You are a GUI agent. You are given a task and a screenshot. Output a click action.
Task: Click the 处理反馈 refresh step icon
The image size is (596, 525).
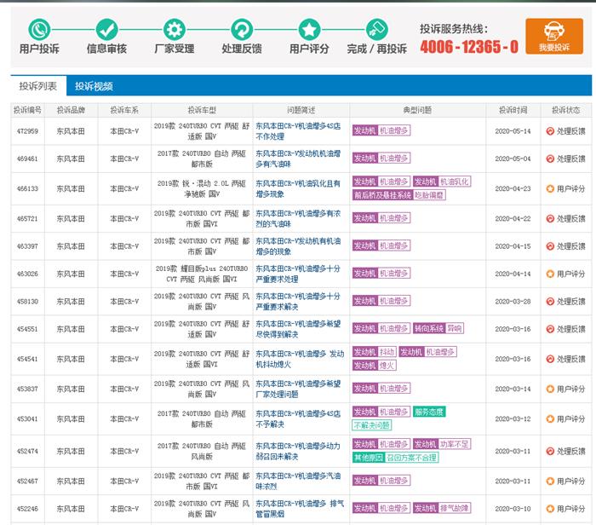click(x=242, y=29)
